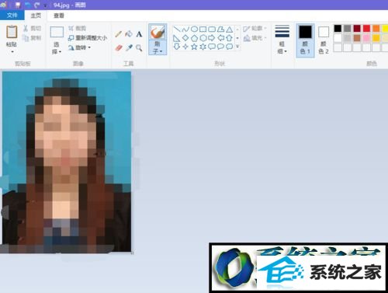Viewport: 388px width, 293px height.
Task: Select the Magnifier tool
Action: [x=139, y=47]
